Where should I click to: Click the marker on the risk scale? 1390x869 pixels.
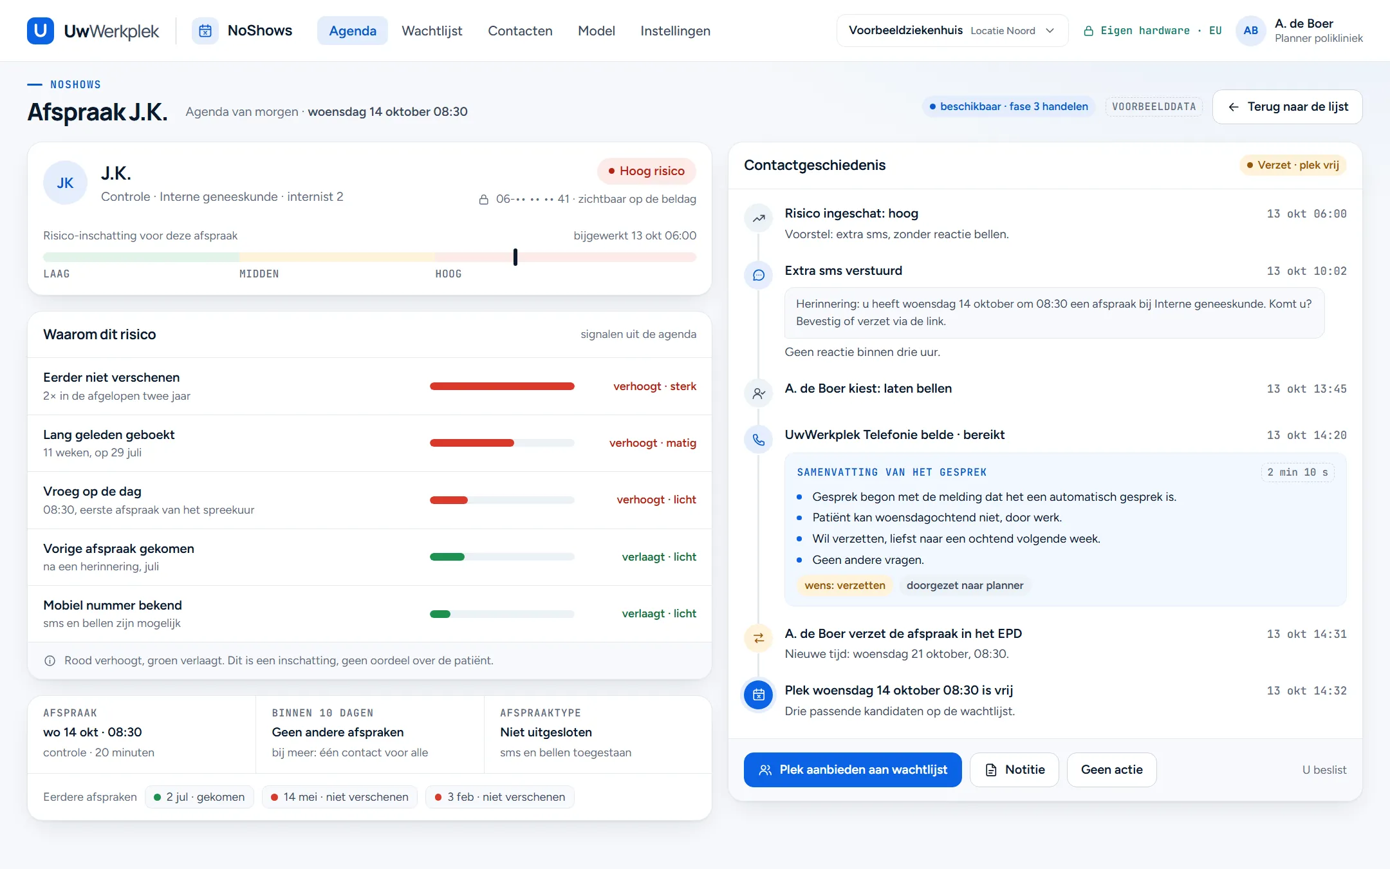pos(515,257)
